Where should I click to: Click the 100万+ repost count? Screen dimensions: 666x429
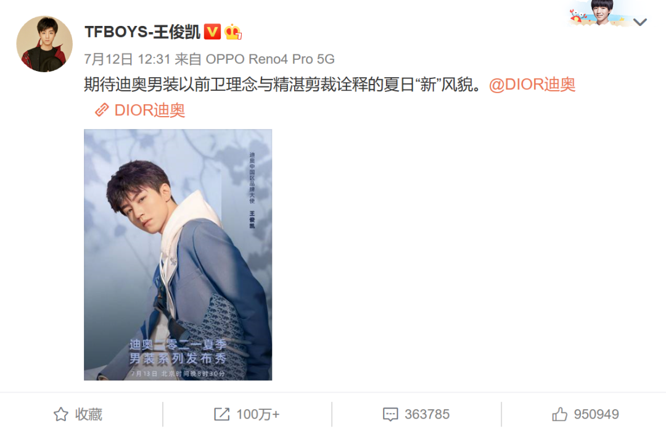point(258,414)
